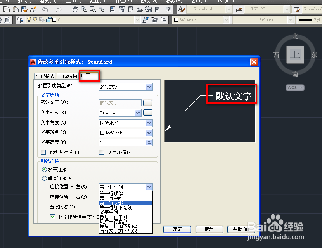Select the Pan hand tool
Image resolution: width=322 pixels, height=248 pixels.
pyautogui.click(x=75, y=9)
